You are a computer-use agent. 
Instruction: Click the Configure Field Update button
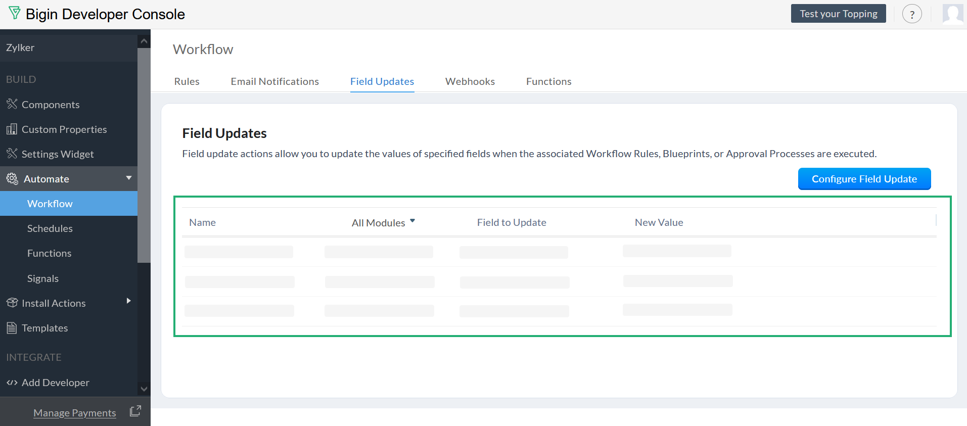point(864,179)
